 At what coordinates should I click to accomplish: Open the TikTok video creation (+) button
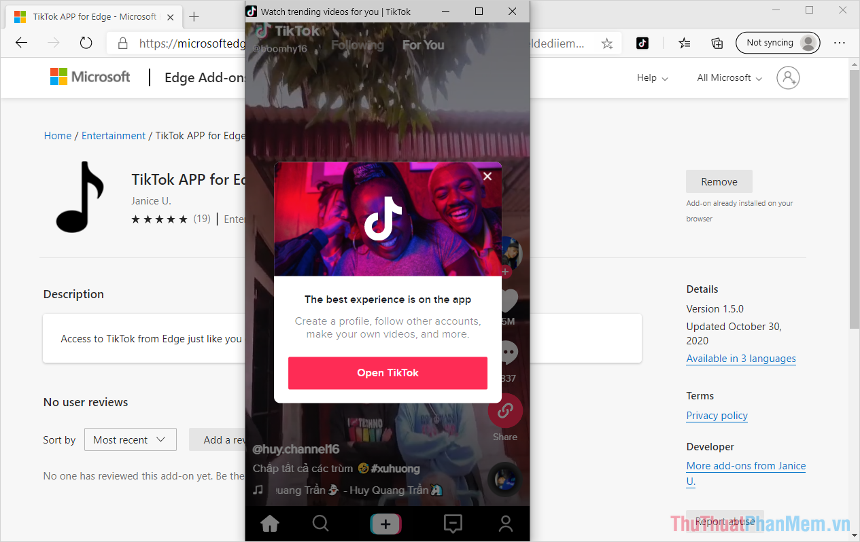[385, 524]
